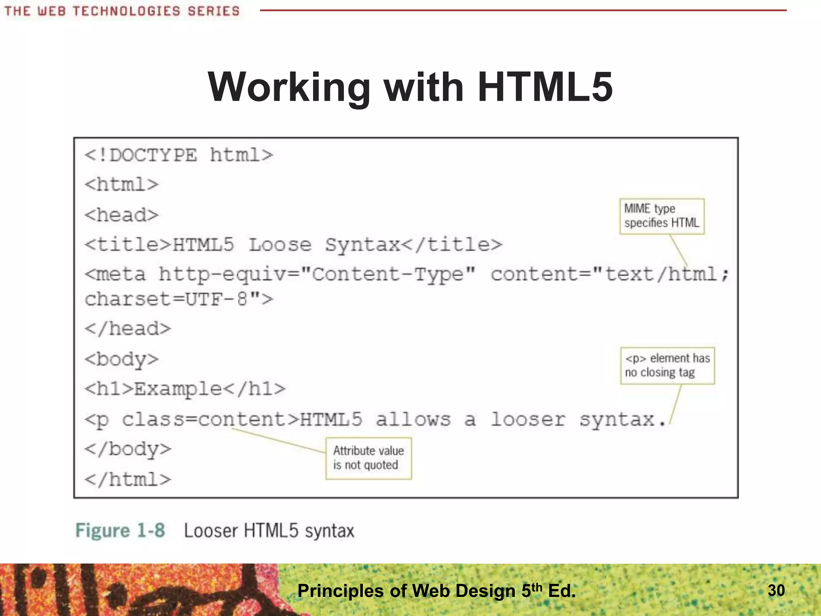Click the slide title "Working with HTML5"
The width and height of the screenshot is (821, 616).
point(410,87)
